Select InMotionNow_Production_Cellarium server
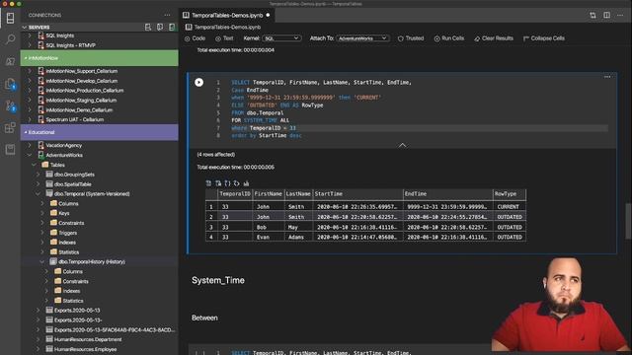Image resolution: width=632 pixels, height=355 pixels. coord(85,91)
